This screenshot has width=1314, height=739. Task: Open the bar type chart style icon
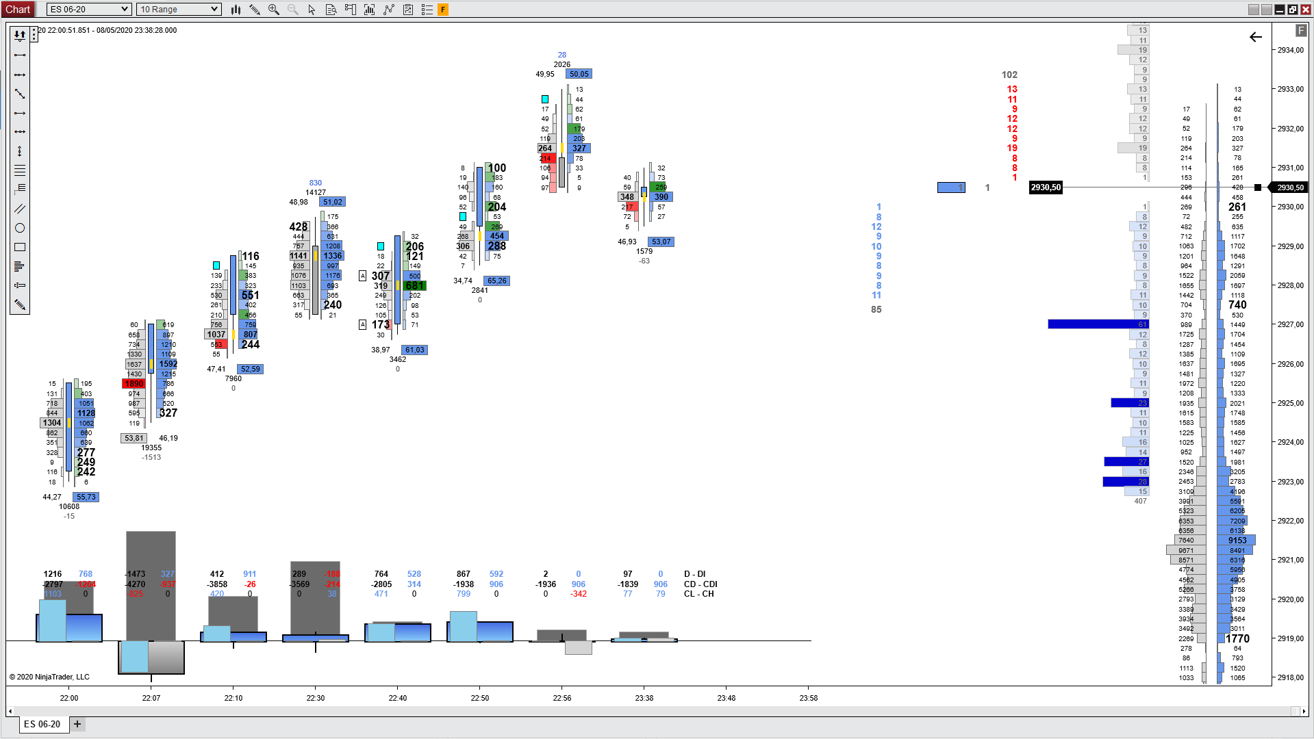tap(236, 10)
